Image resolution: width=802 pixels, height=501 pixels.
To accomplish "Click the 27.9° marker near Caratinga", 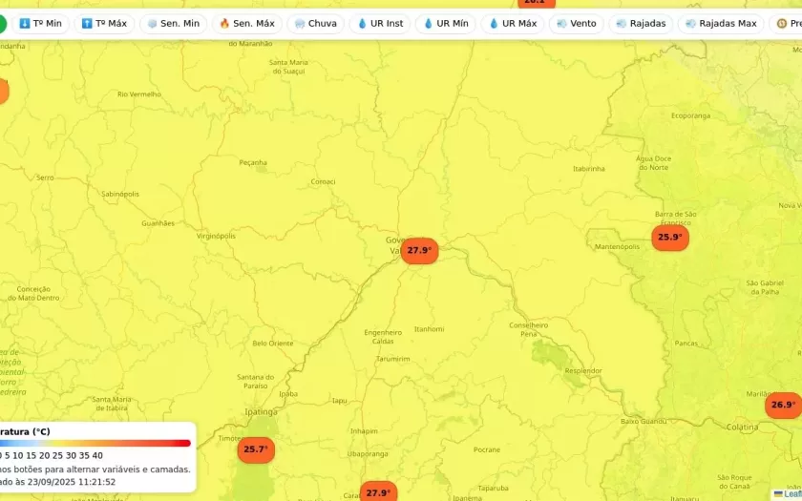I will (x=378, y=492).
